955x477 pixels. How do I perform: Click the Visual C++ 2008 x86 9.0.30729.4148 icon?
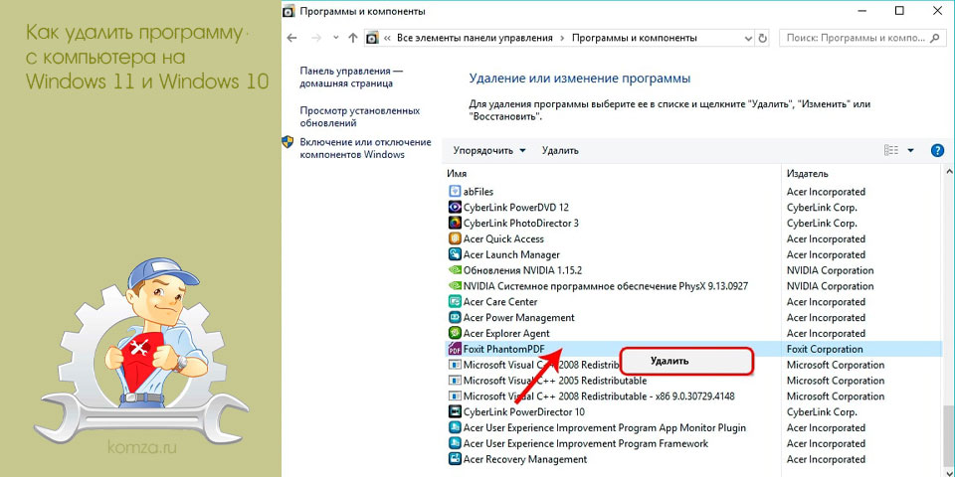point(455,397)
